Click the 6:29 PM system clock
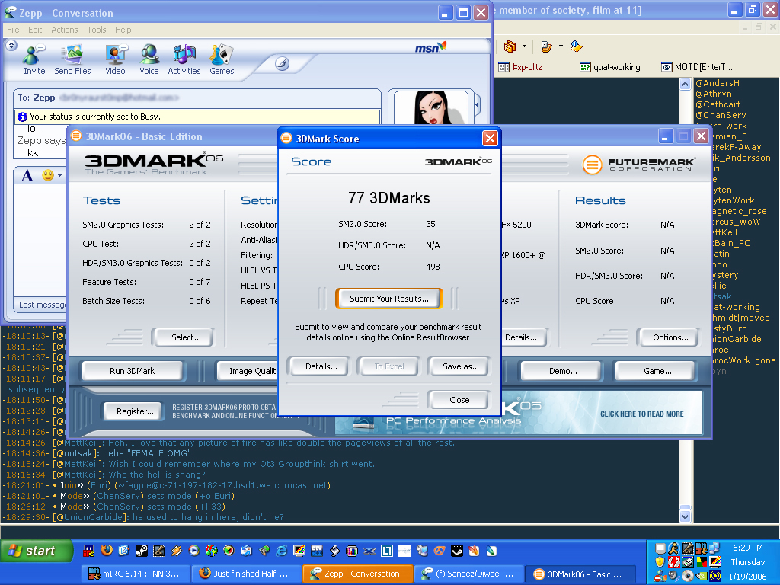This screenshot has height=585, width=780. (748, 548)
